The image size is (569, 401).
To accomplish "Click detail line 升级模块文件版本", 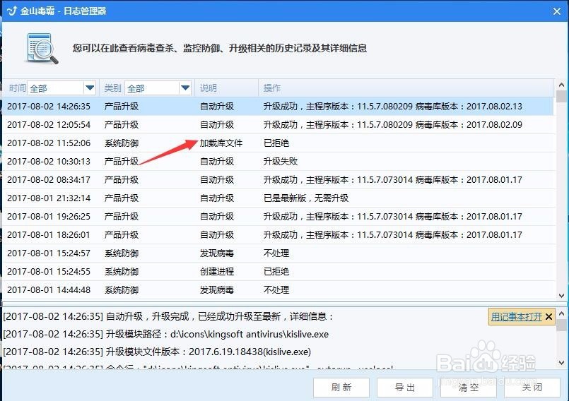I will tap(157, 352).
